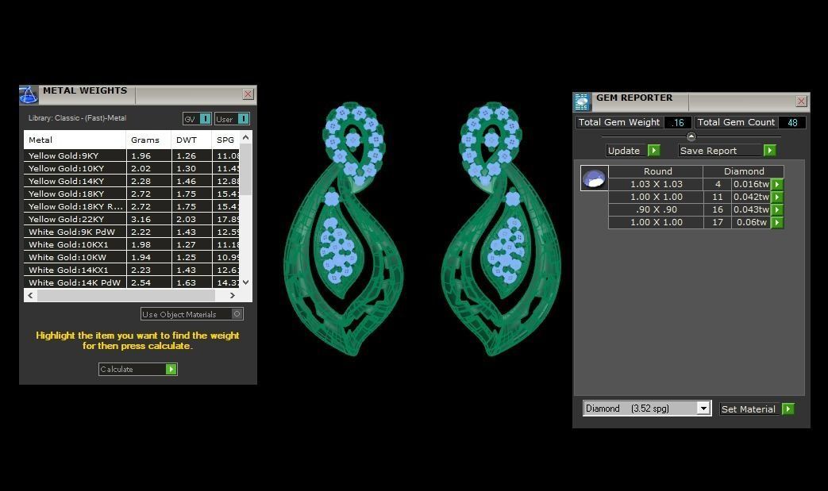Click the 0.043tw weight cell
The width and height of the screenshot is (828, 491).
(751, 209)
